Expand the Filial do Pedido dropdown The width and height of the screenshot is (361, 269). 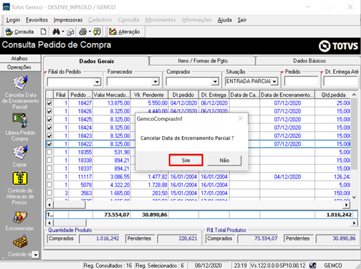tap(97, 82)
